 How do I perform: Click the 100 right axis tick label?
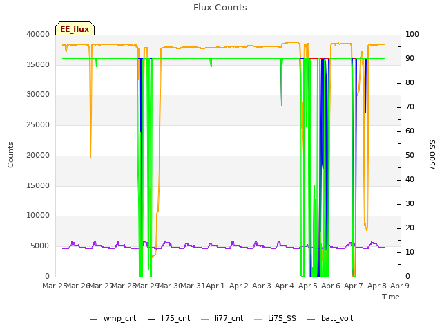coord(412,35)
